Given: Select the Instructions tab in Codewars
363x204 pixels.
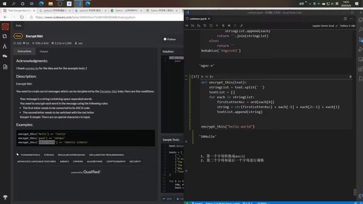Looking at the screenshot, I should point(24,51).
